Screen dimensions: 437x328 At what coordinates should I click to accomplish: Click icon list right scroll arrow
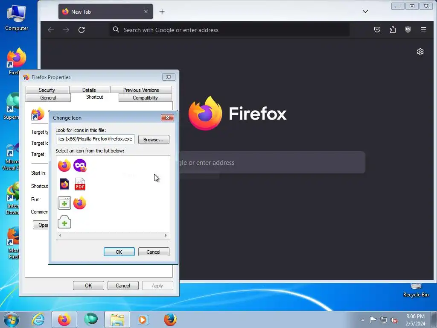[166, 236]
